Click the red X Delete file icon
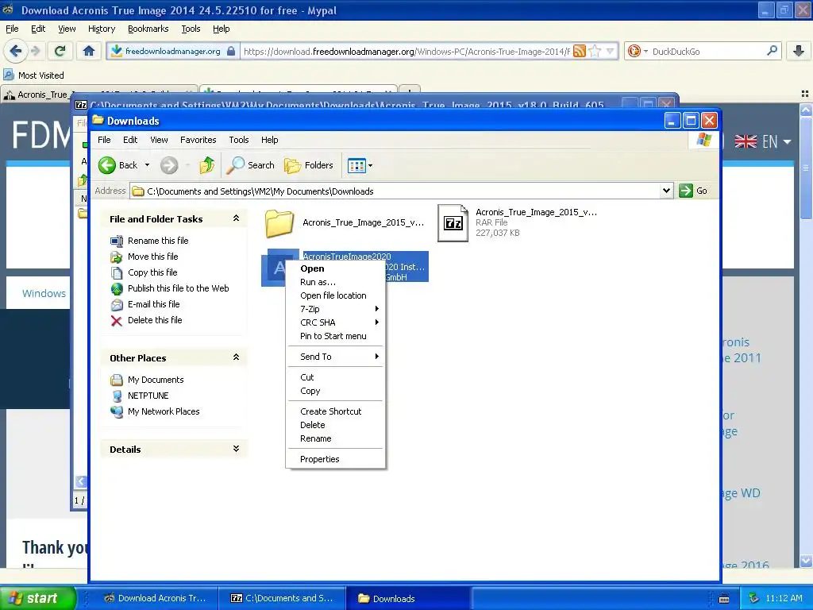The width and height of the screenshot is (813, 610). point(117,321)
